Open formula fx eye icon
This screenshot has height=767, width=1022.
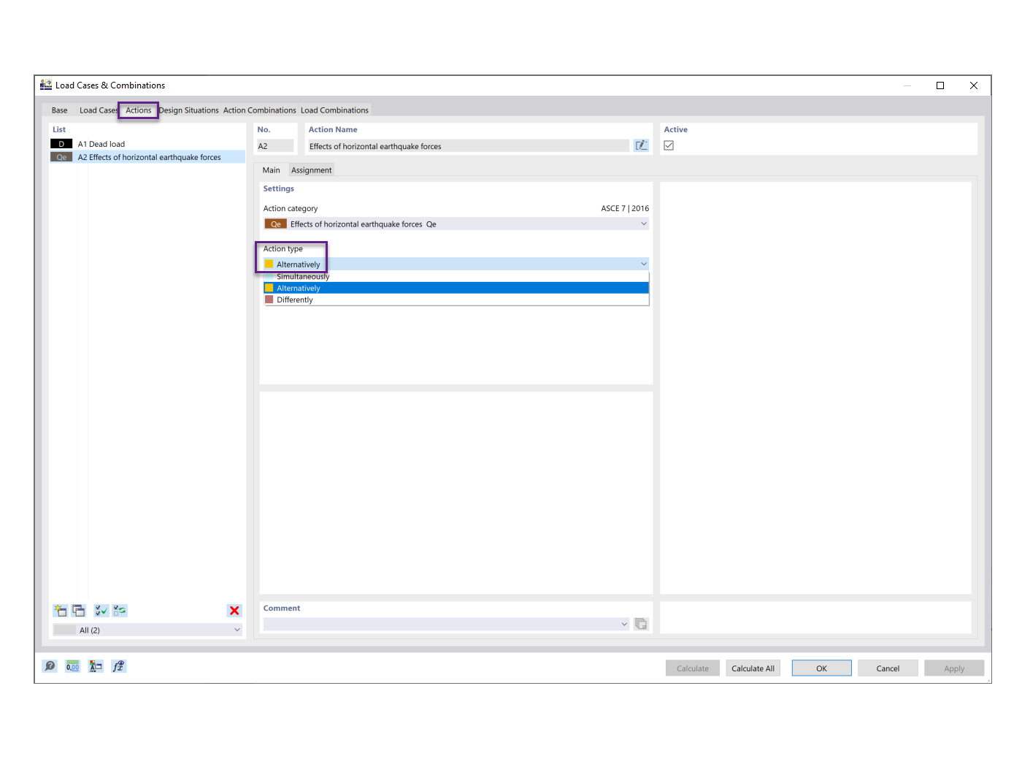(118, 666)
